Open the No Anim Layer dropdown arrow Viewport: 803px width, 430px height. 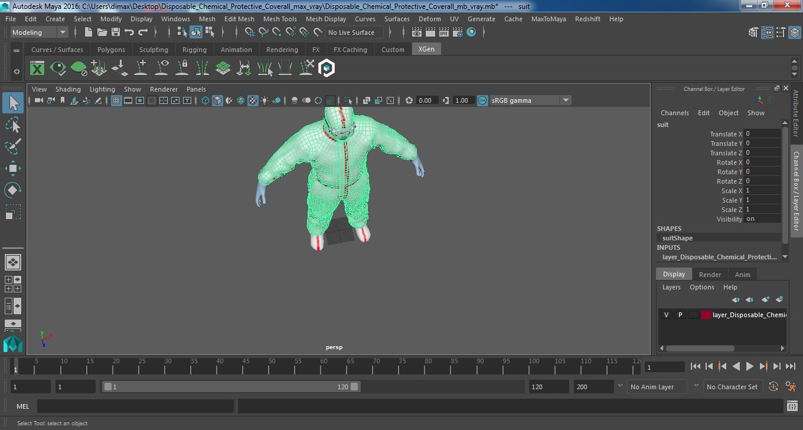[x=620, y=386]
